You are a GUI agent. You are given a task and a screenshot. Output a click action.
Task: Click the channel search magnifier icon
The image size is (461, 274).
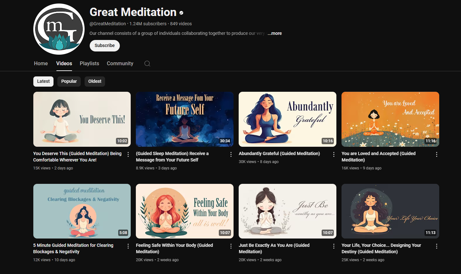[x=147, y=63]
